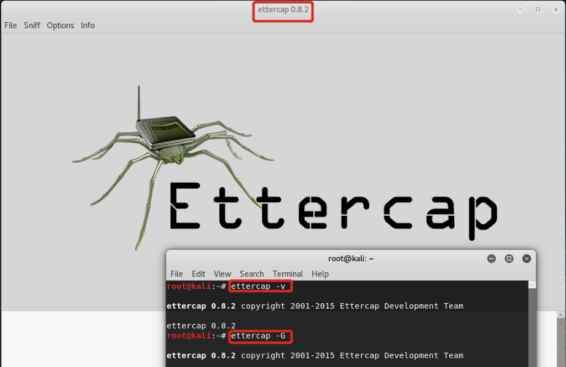Click the 'ettercap 0.8.2' window title
The width and height of the screenshot is (566, 367).
click(283, 9)
